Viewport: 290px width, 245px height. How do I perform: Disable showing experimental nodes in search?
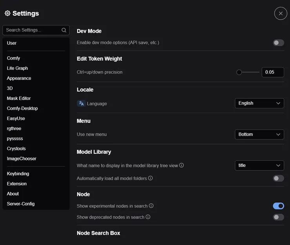278,206
